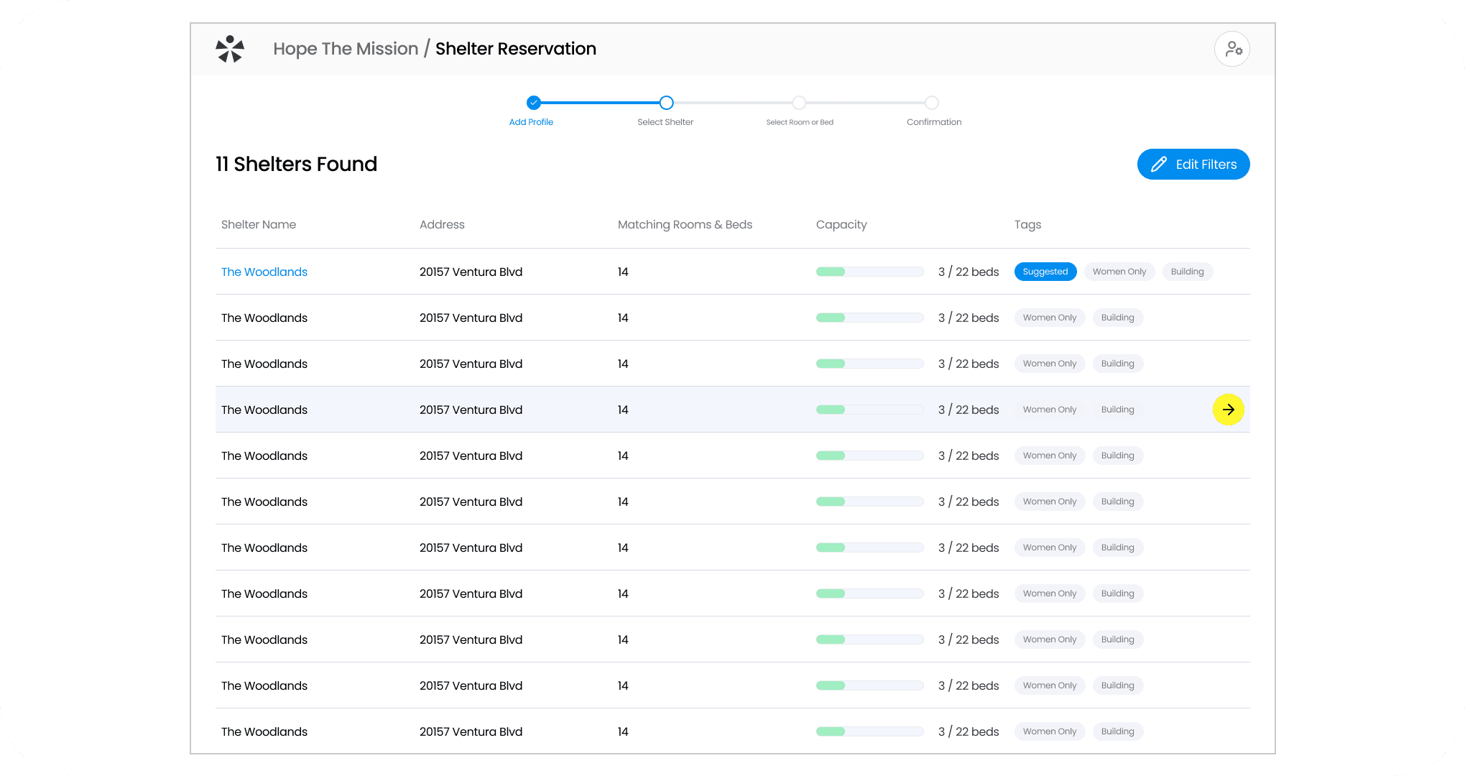Image resolution: width=1465 pixels, height=776 pixels.
Task: Select the Select Shelter step circle
Action: pos(666,103)
